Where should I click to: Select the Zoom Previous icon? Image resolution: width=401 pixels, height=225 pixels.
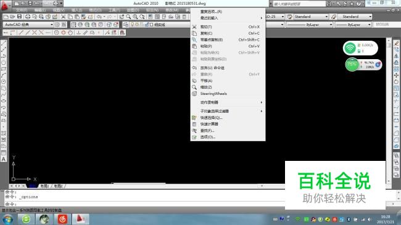142,17
